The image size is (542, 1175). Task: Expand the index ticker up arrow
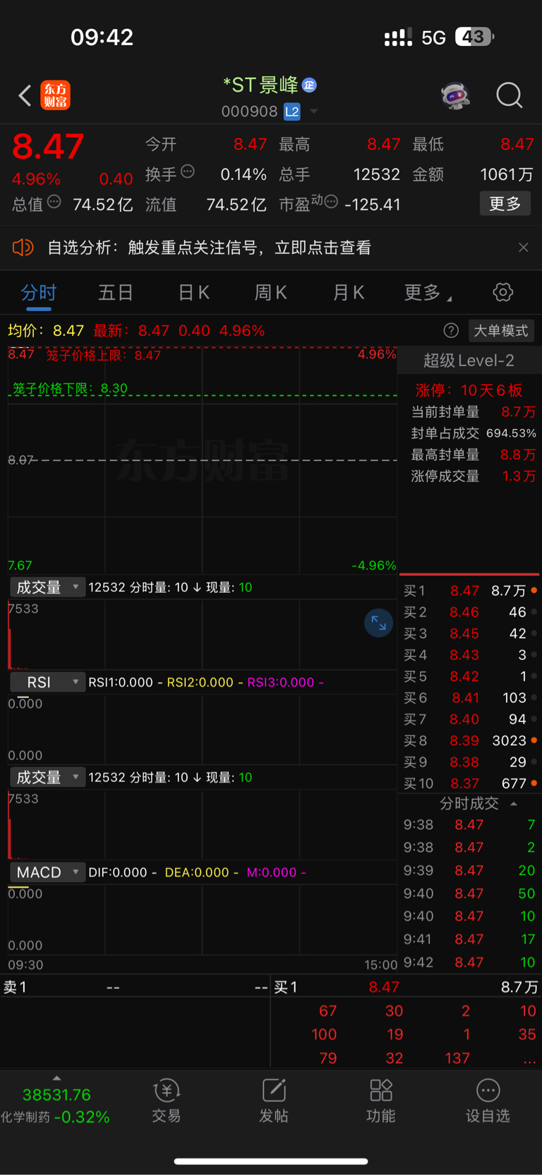pyautogui.click(x=56, y=1078)
